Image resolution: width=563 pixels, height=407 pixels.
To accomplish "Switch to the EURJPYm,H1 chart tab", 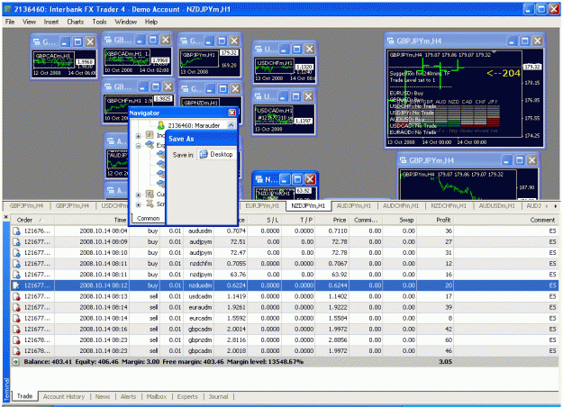I will [262, 206].
